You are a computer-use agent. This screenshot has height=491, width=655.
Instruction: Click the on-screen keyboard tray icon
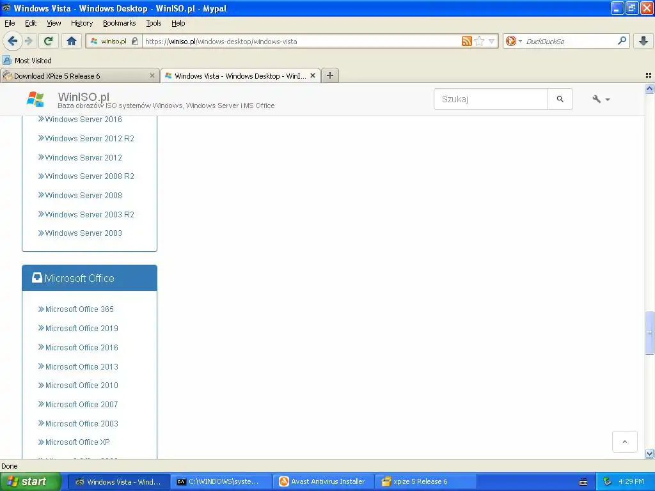583,482
